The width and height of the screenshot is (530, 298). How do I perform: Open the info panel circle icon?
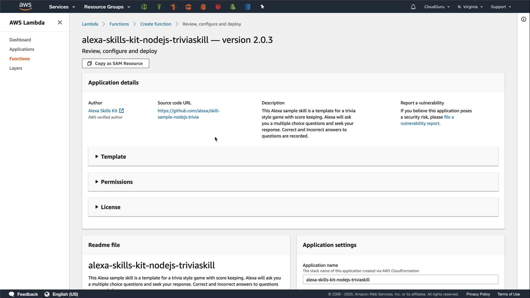click(x=523, y=19)
